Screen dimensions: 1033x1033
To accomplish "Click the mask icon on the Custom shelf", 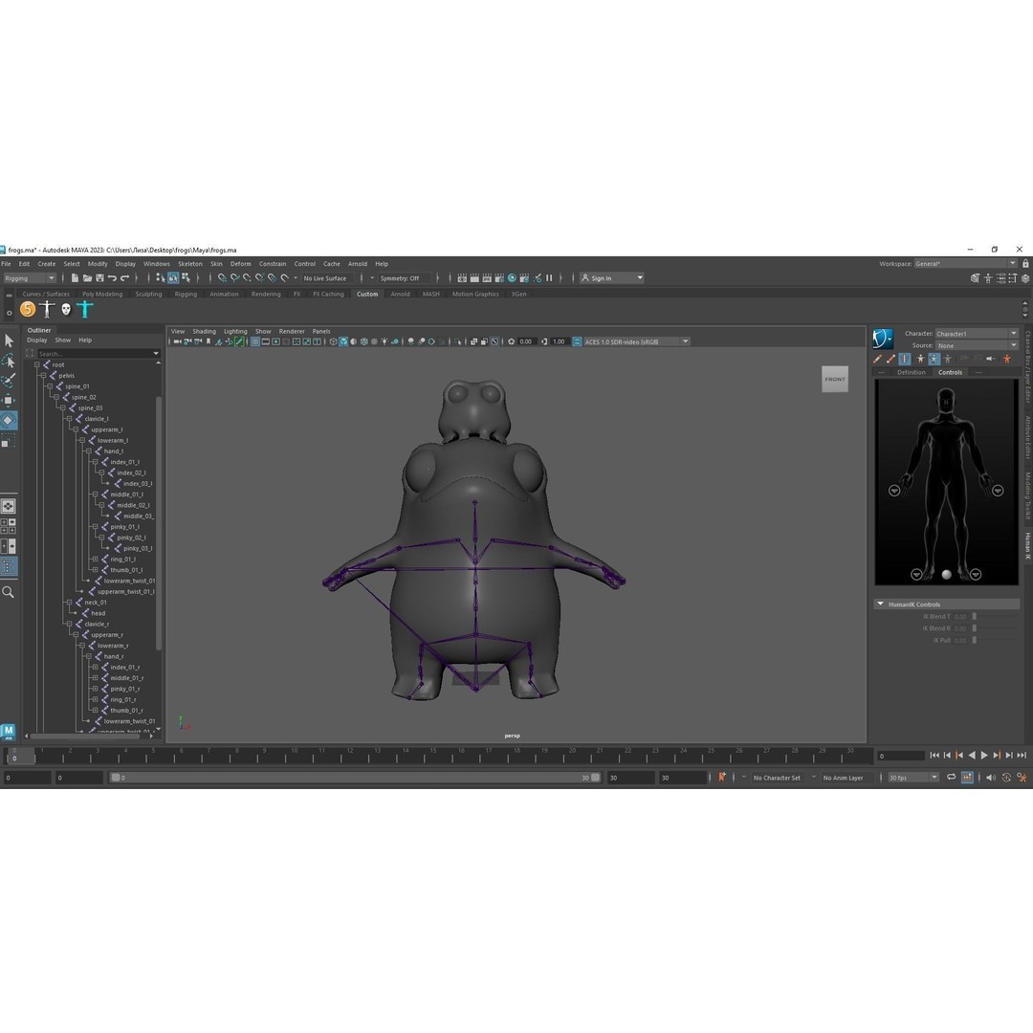I will coord(64,308).
